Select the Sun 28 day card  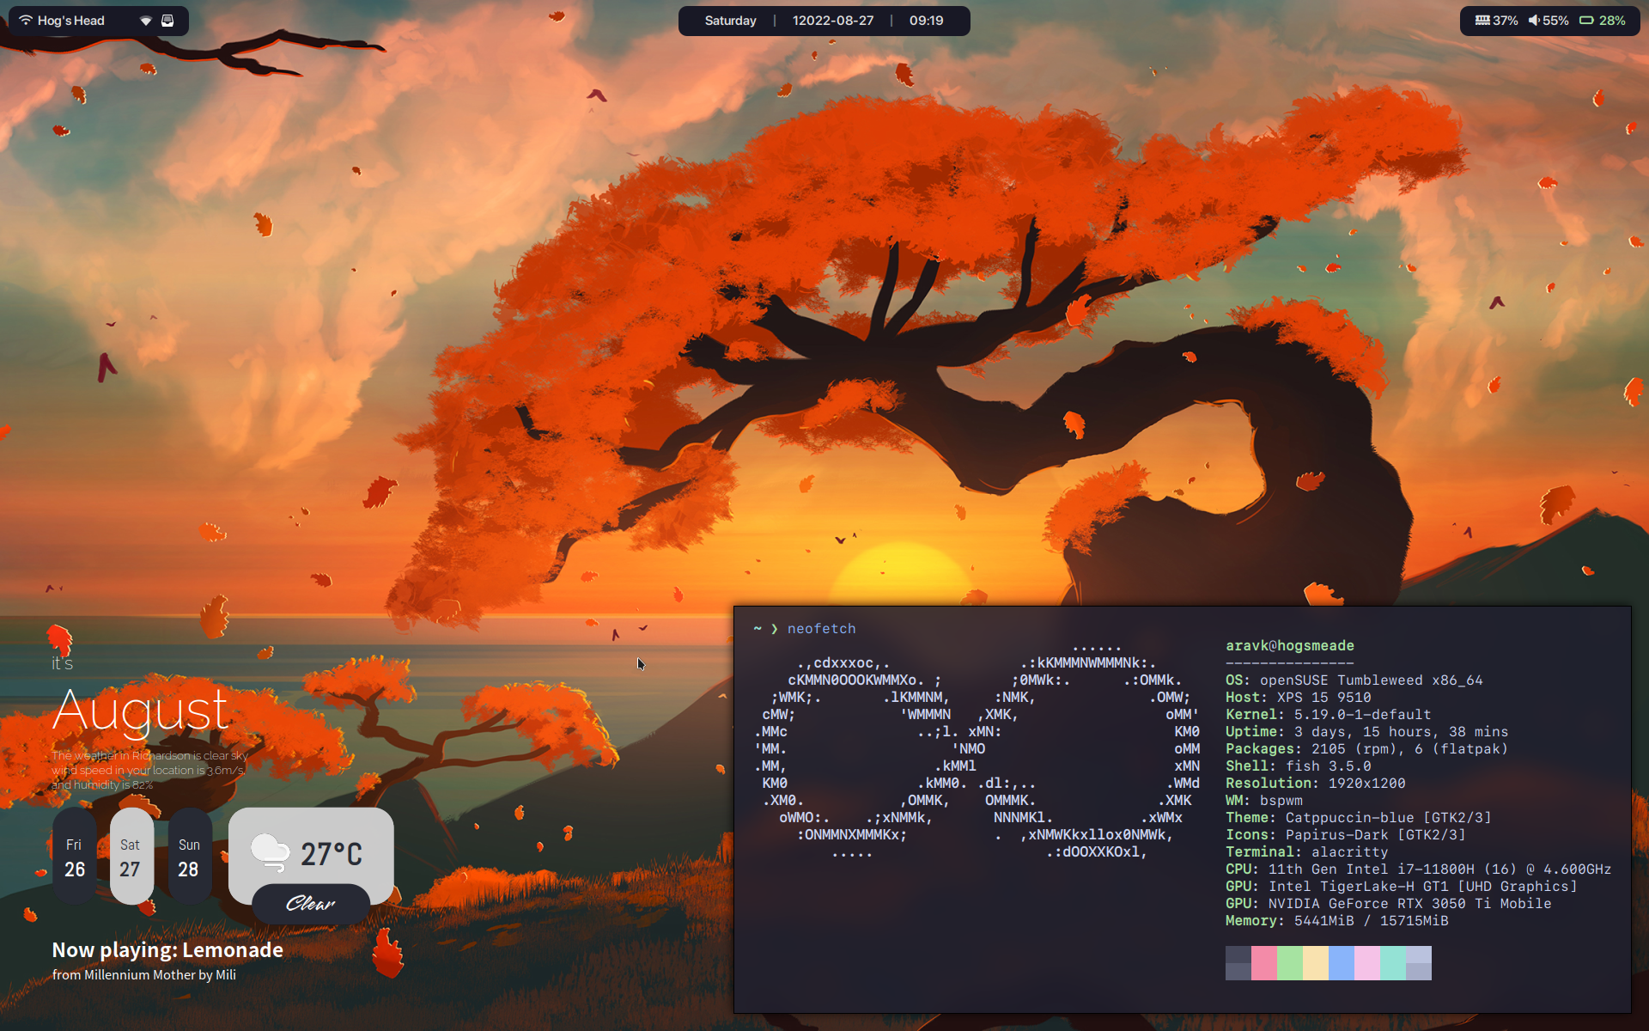(x=189, y=856)
